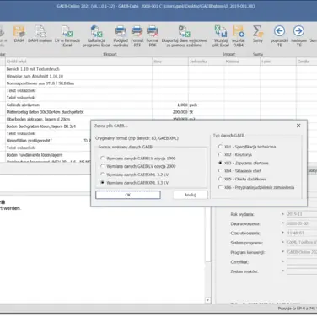Open Podgląd wydruku print preview
The width and height of the screenshot is (317, 317).
pos(121,36)
